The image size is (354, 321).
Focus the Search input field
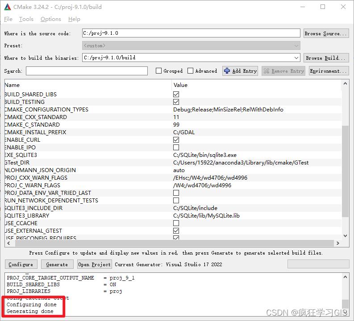click(x=87, y=71)
